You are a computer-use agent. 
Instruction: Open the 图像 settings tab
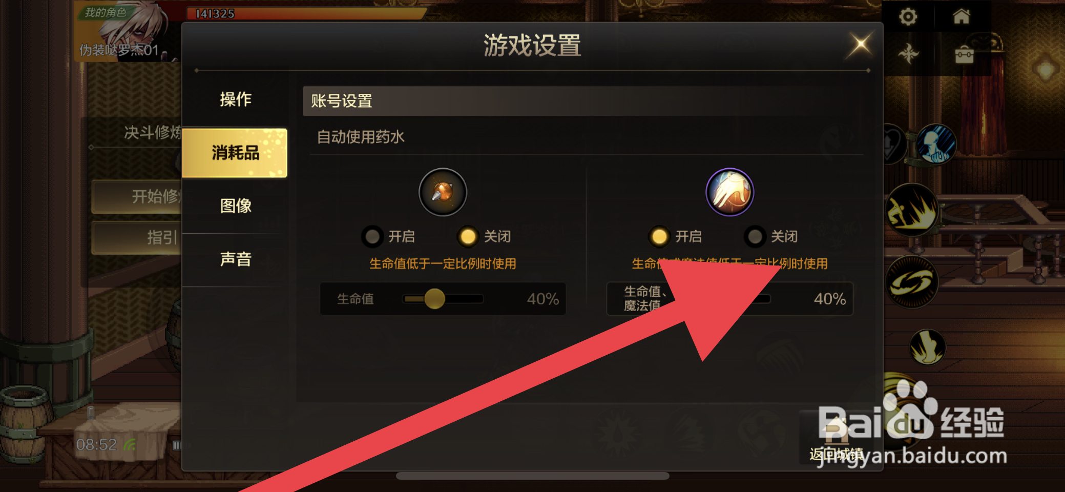(235, 206)
